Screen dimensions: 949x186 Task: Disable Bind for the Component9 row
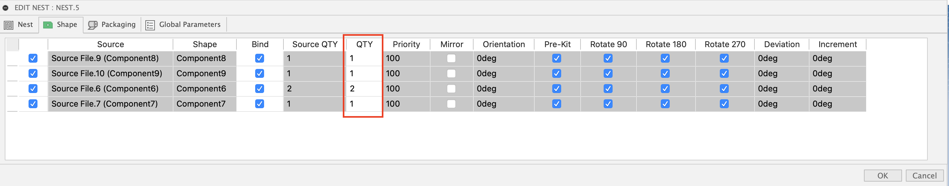tap(260, 73)
